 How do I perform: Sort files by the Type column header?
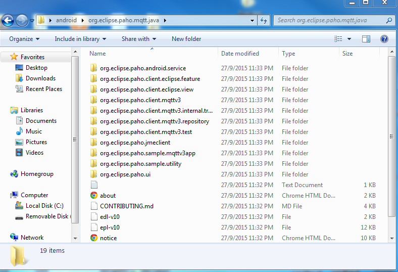pos(288,54)
